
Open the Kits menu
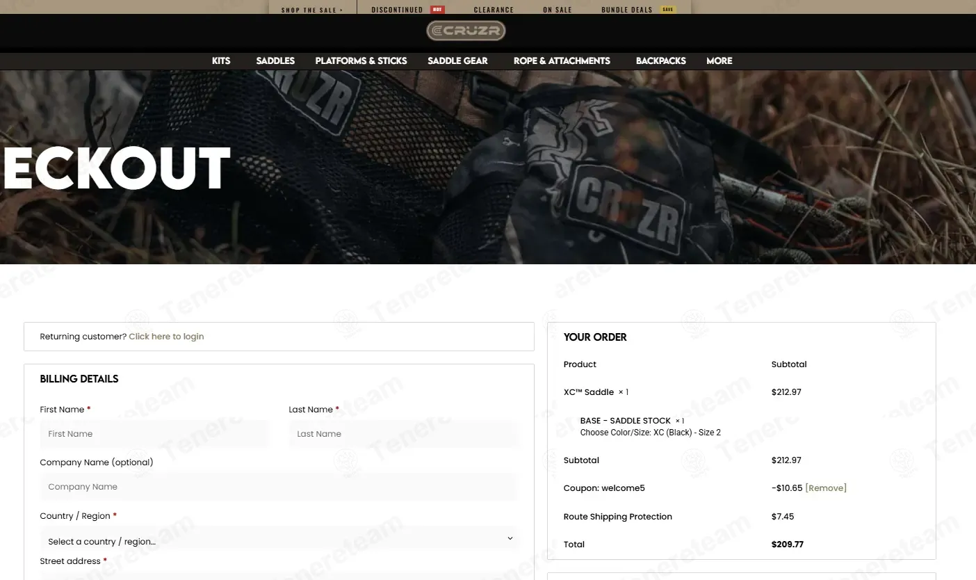point(221,61)
